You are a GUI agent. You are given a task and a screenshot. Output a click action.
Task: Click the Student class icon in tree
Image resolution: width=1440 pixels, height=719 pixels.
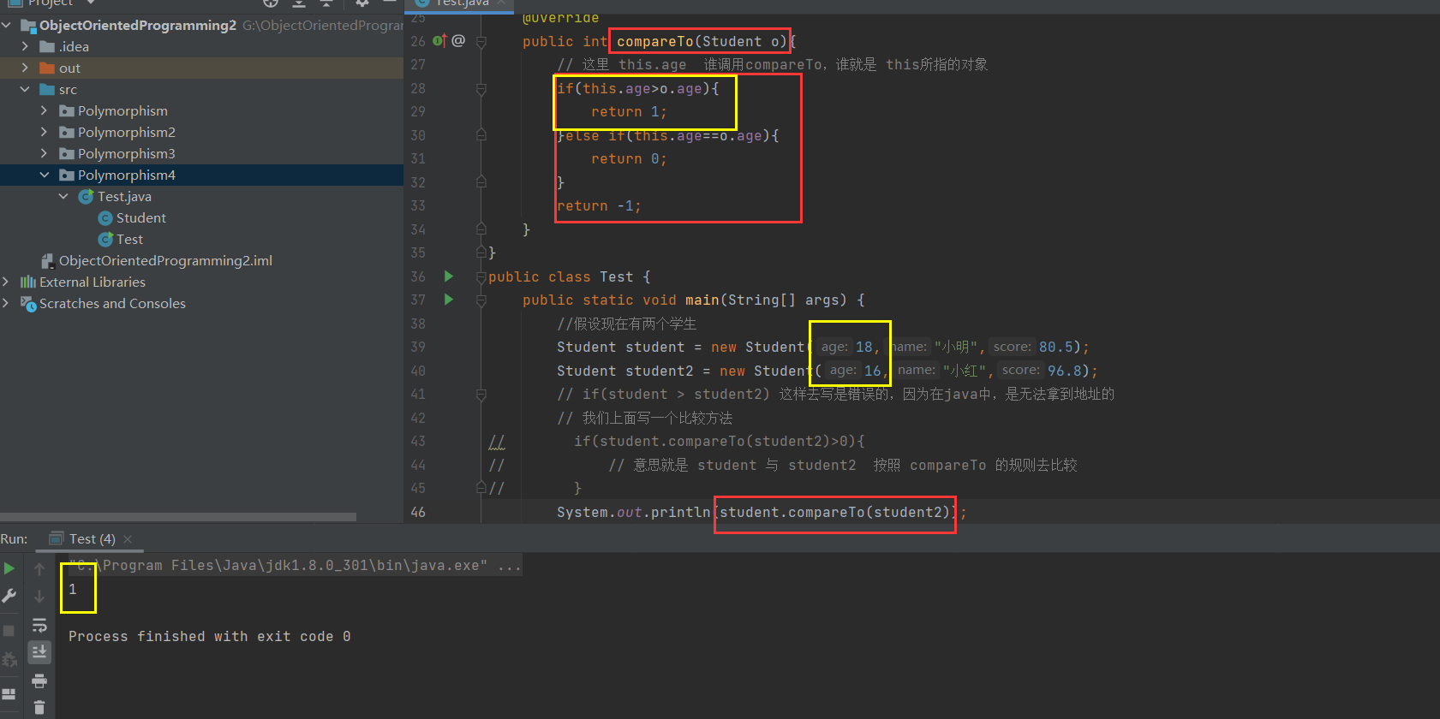105,218
